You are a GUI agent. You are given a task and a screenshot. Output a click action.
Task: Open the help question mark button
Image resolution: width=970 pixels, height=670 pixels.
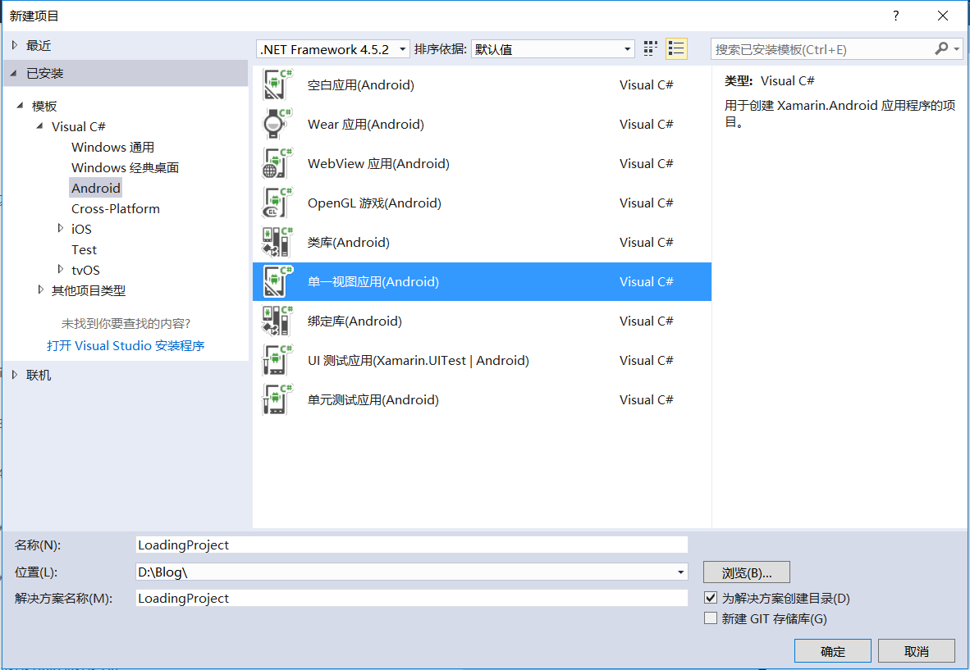[896, 16]
